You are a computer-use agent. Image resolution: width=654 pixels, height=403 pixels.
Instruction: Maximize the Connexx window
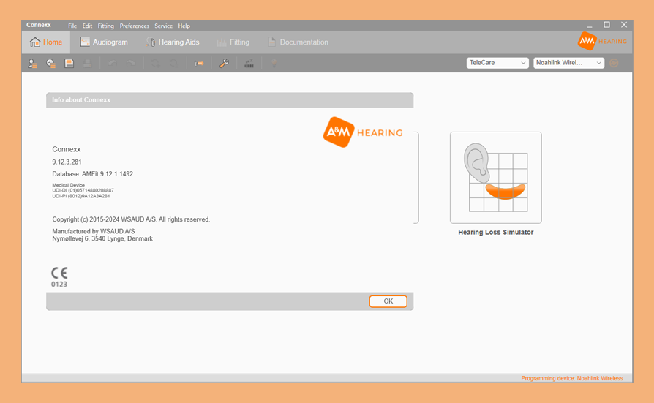607,25
